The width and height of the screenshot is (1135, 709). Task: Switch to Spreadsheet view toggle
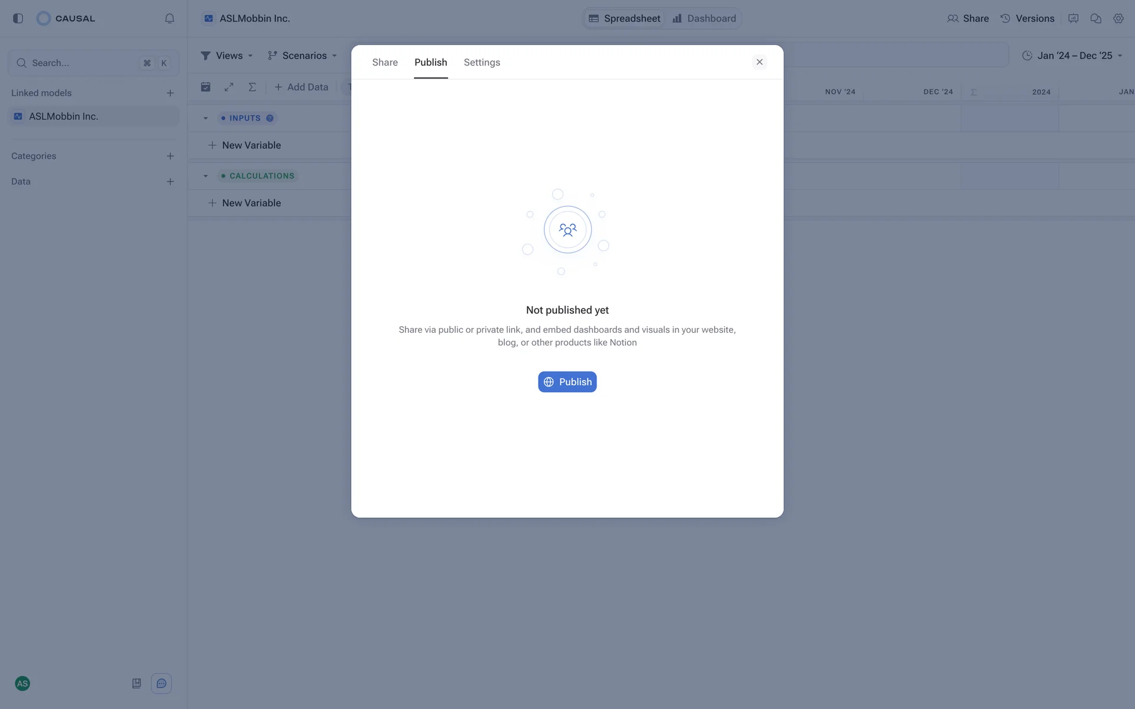point(625,18)
